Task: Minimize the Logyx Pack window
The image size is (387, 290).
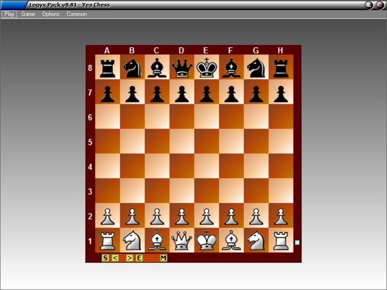Action: [369, 5]
